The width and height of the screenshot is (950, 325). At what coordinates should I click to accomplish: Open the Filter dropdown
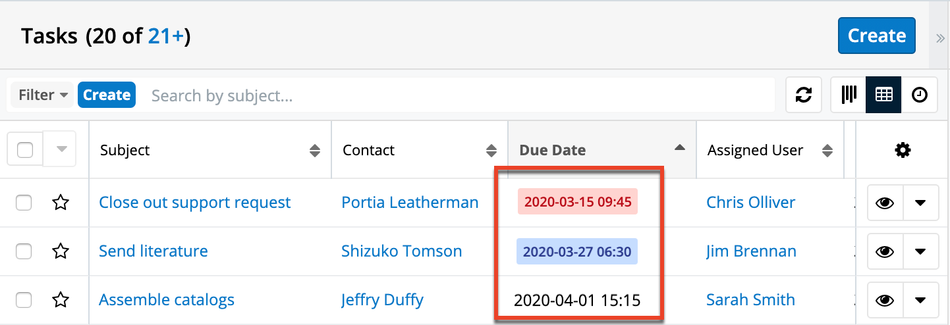43,95
